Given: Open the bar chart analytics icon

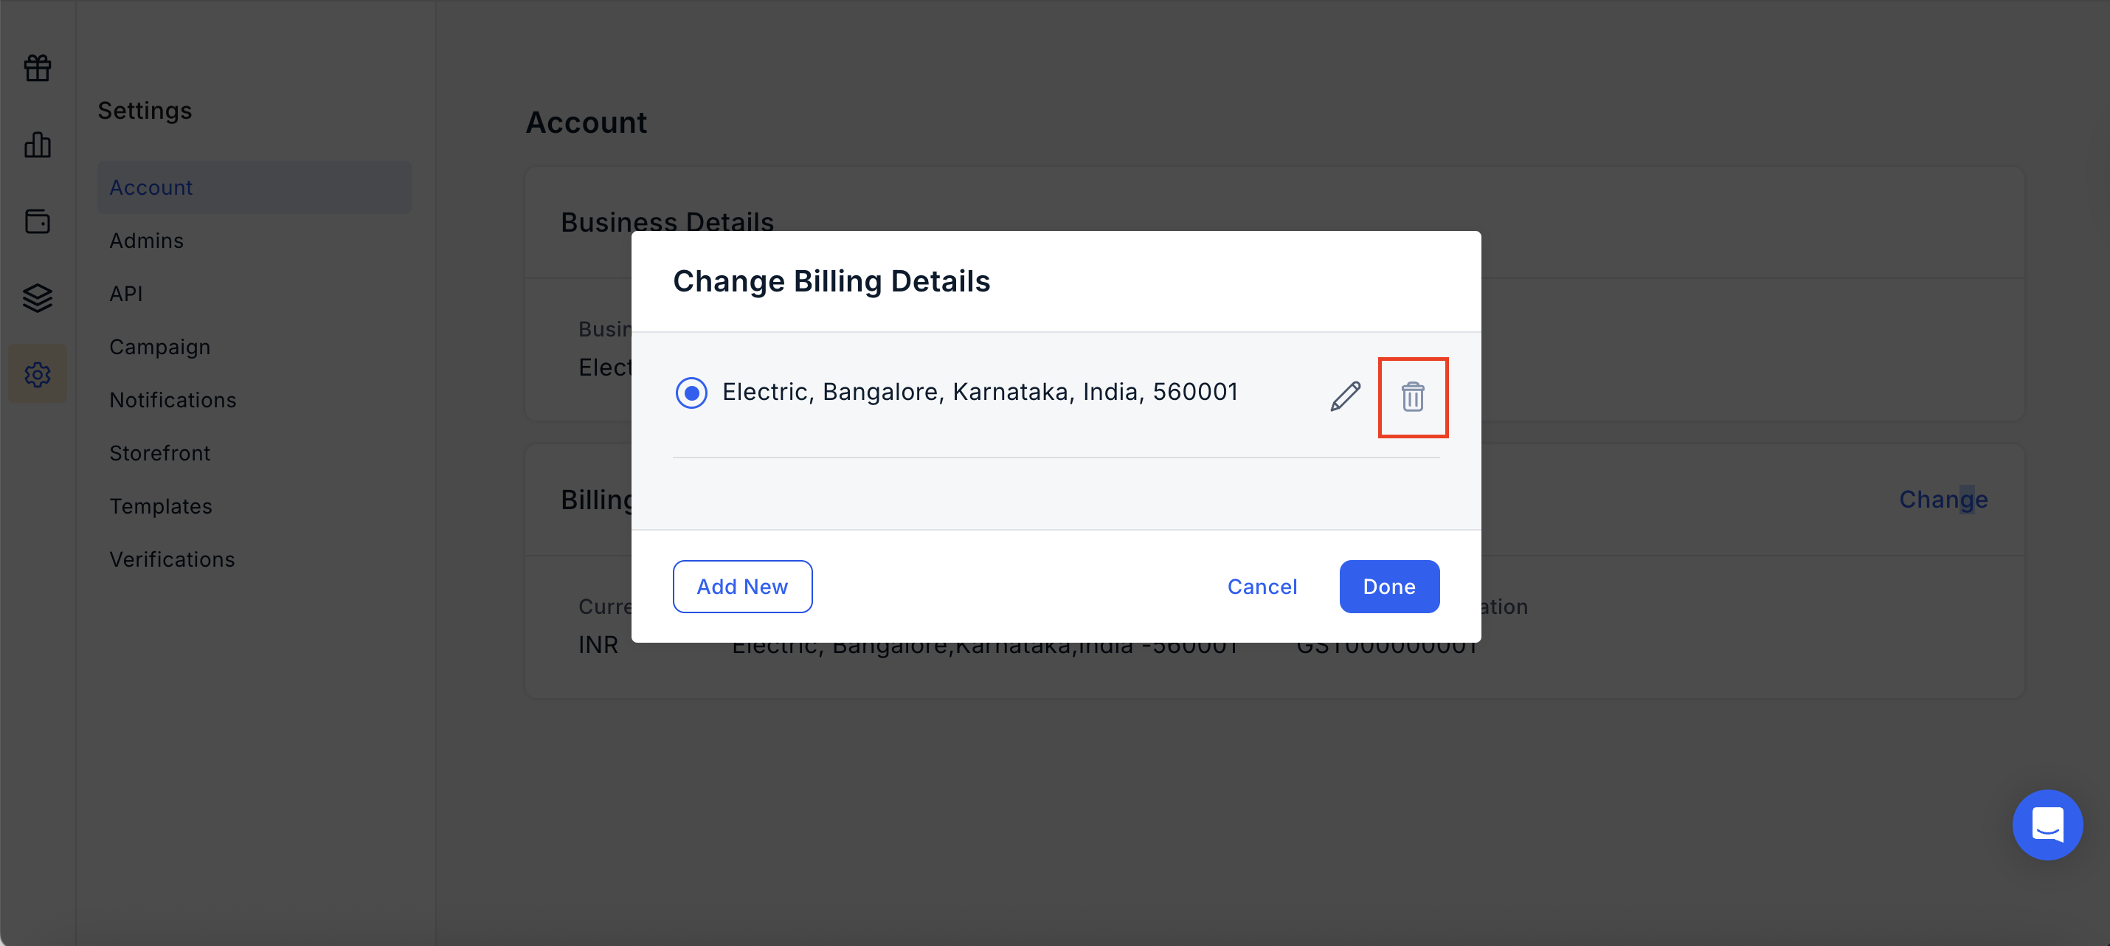Looking at the screenshot, I should [38, 145].
